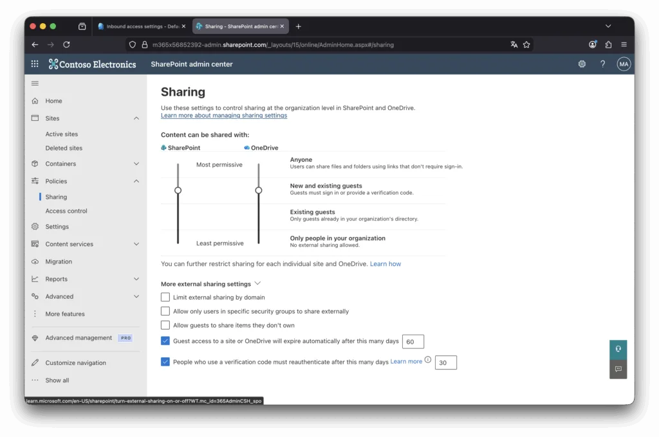Collapse the Sites section chevron
This screenshot has height=437, width=659.
pos(136,118)
